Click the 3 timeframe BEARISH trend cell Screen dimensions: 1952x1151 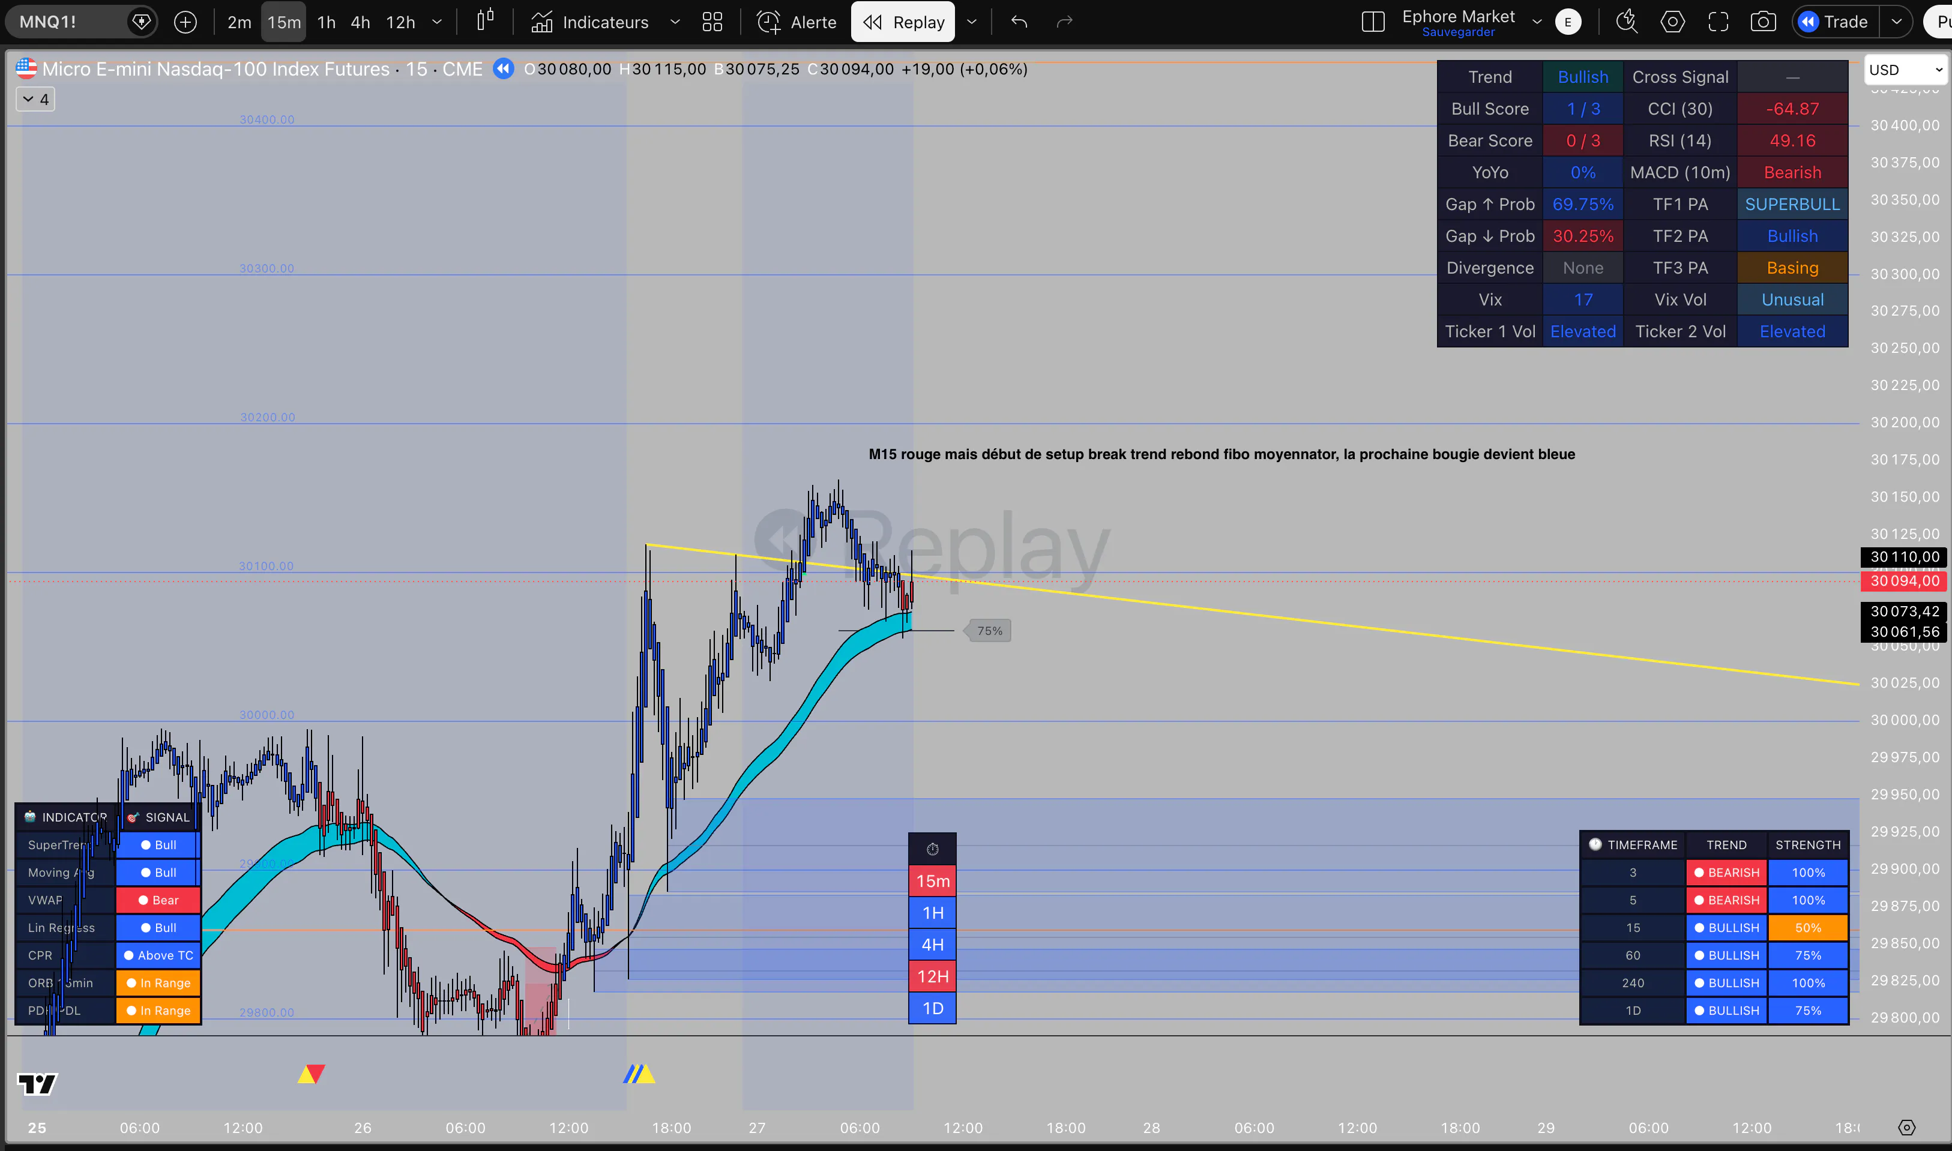coord(1727,873)
